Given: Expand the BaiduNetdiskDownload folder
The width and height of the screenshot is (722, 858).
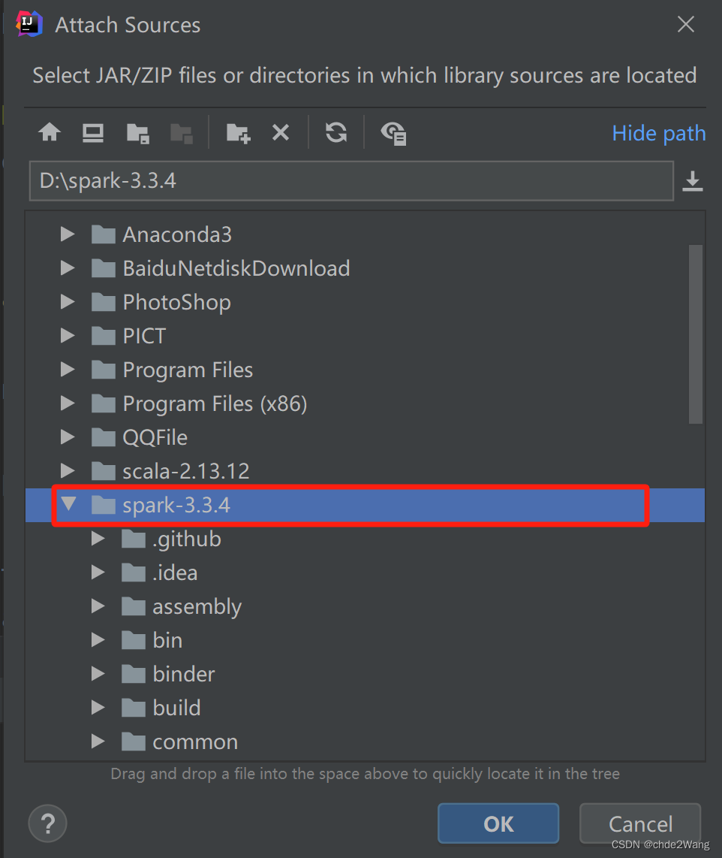Looking at the screenshot, I should 68,268.
